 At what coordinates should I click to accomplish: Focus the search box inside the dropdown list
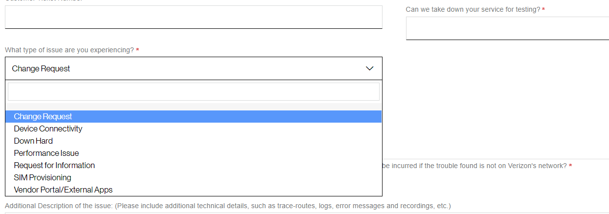coord(194,91)
